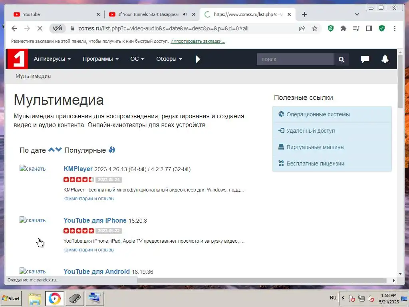Open the media control playlist icon
The image size is (409, 307).
coord(356,28)
